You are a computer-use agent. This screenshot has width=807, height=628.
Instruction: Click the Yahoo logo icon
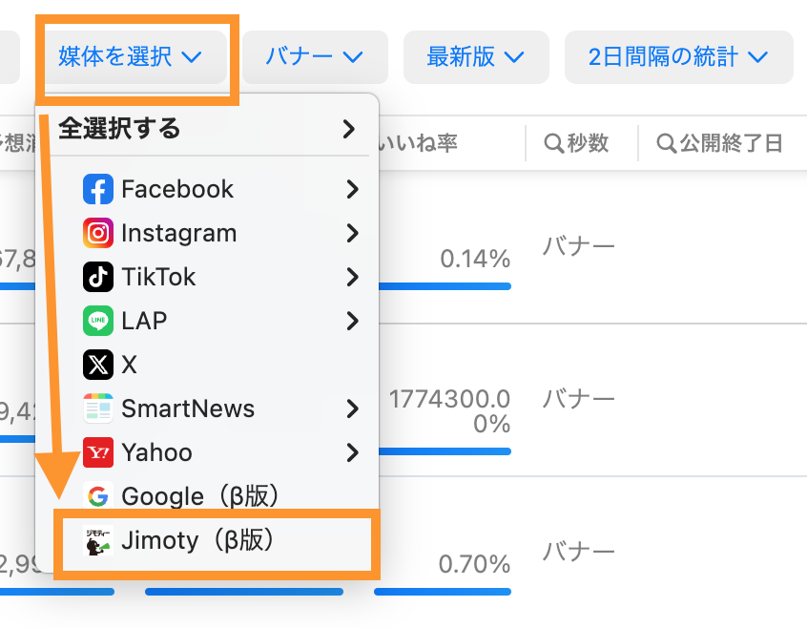(97, 452)
